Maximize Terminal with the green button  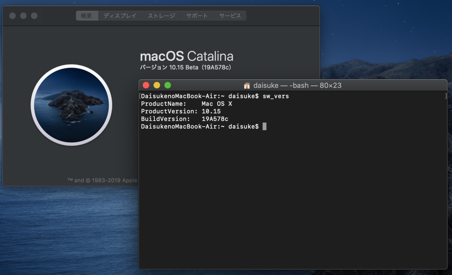tap(168, 86)
